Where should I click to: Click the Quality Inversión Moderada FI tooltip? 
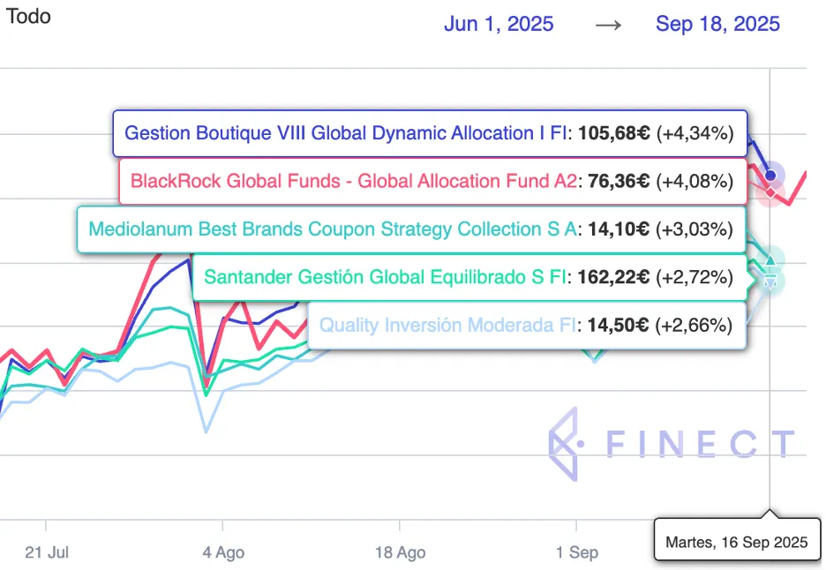[x=525, y=325]
